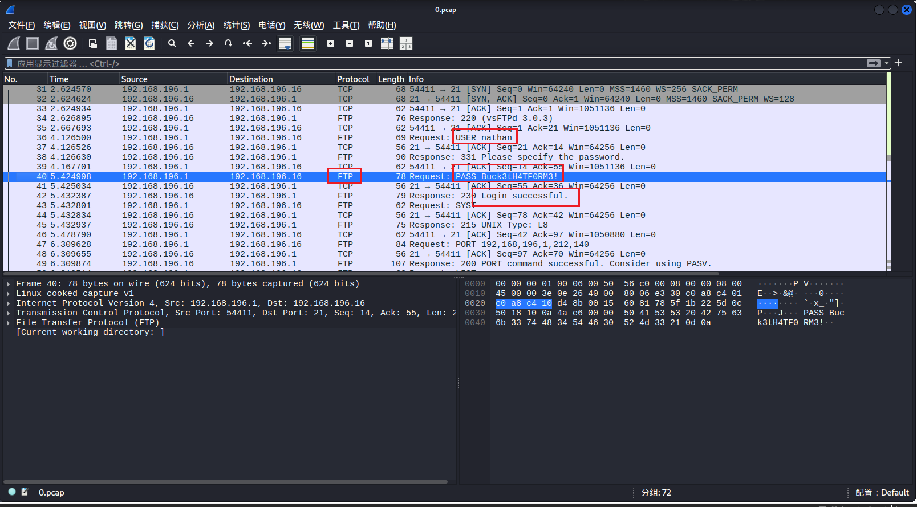Click the Protocol column header
Viewport: 917px width, 507px height.
coord(353,79)
